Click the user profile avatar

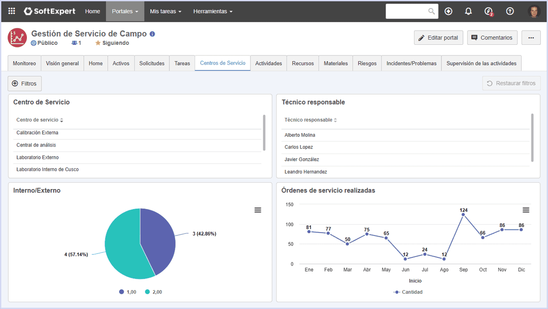point(534,12)
